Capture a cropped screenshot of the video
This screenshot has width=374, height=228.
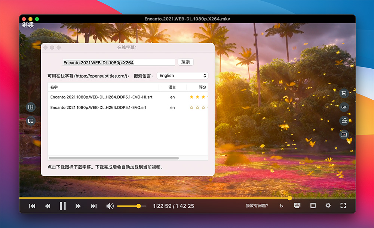[344, 93]
